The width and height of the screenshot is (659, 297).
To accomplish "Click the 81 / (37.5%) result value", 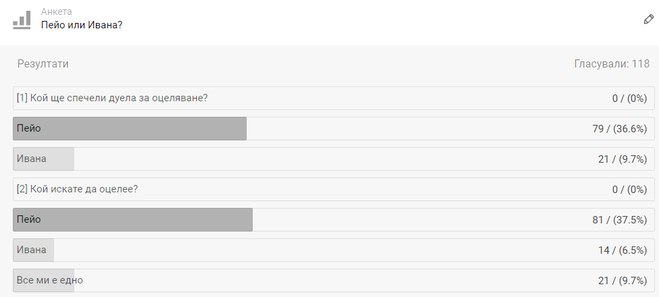I will coord(620,220).
